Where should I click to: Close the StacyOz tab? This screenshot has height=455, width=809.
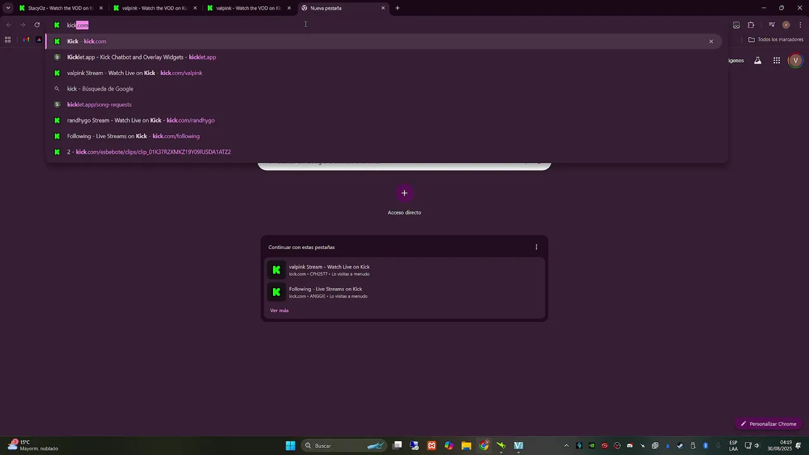tap(101, 8)
